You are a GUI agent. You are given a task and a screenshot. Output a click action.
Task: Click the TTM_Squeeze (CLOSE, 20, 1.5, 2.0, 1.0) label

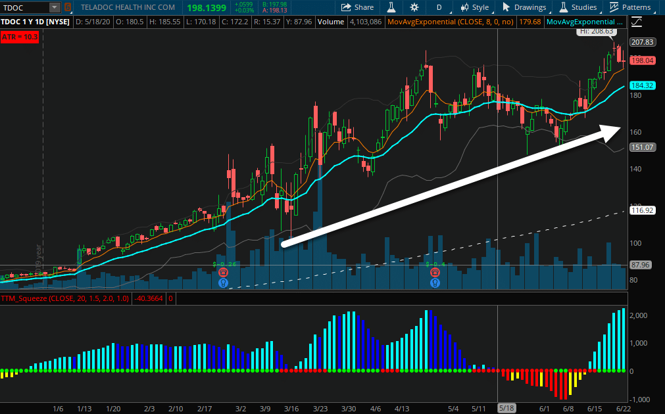pos(65,298)
